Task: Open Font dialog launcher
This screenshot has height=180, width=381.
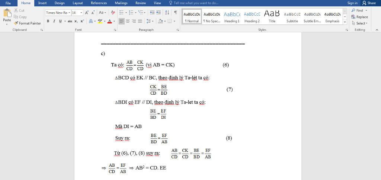Action: tap(115, 30)
